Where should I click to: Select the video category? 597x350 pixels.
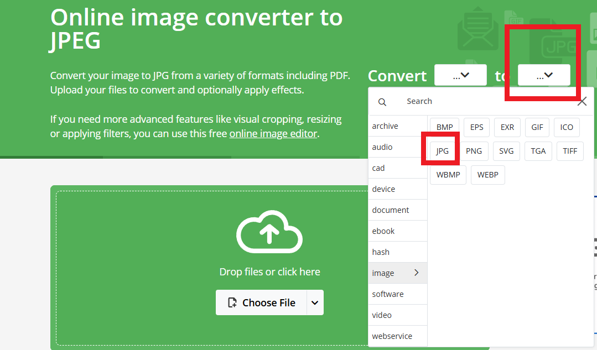[397, 315]
